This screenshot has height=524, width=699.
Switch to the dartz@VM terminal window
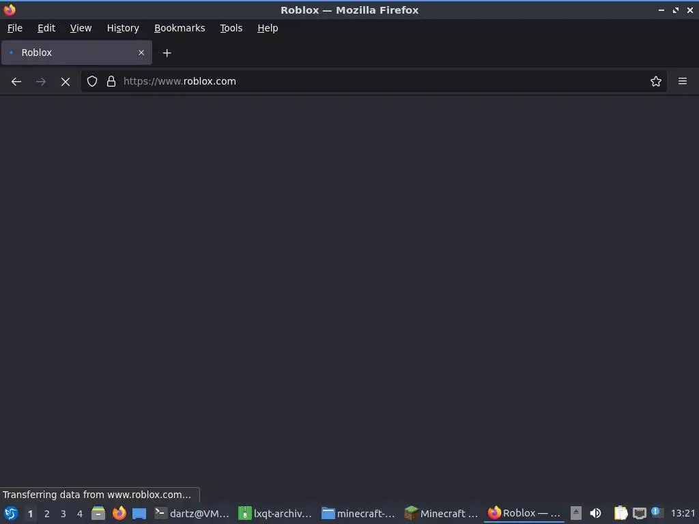192,513
